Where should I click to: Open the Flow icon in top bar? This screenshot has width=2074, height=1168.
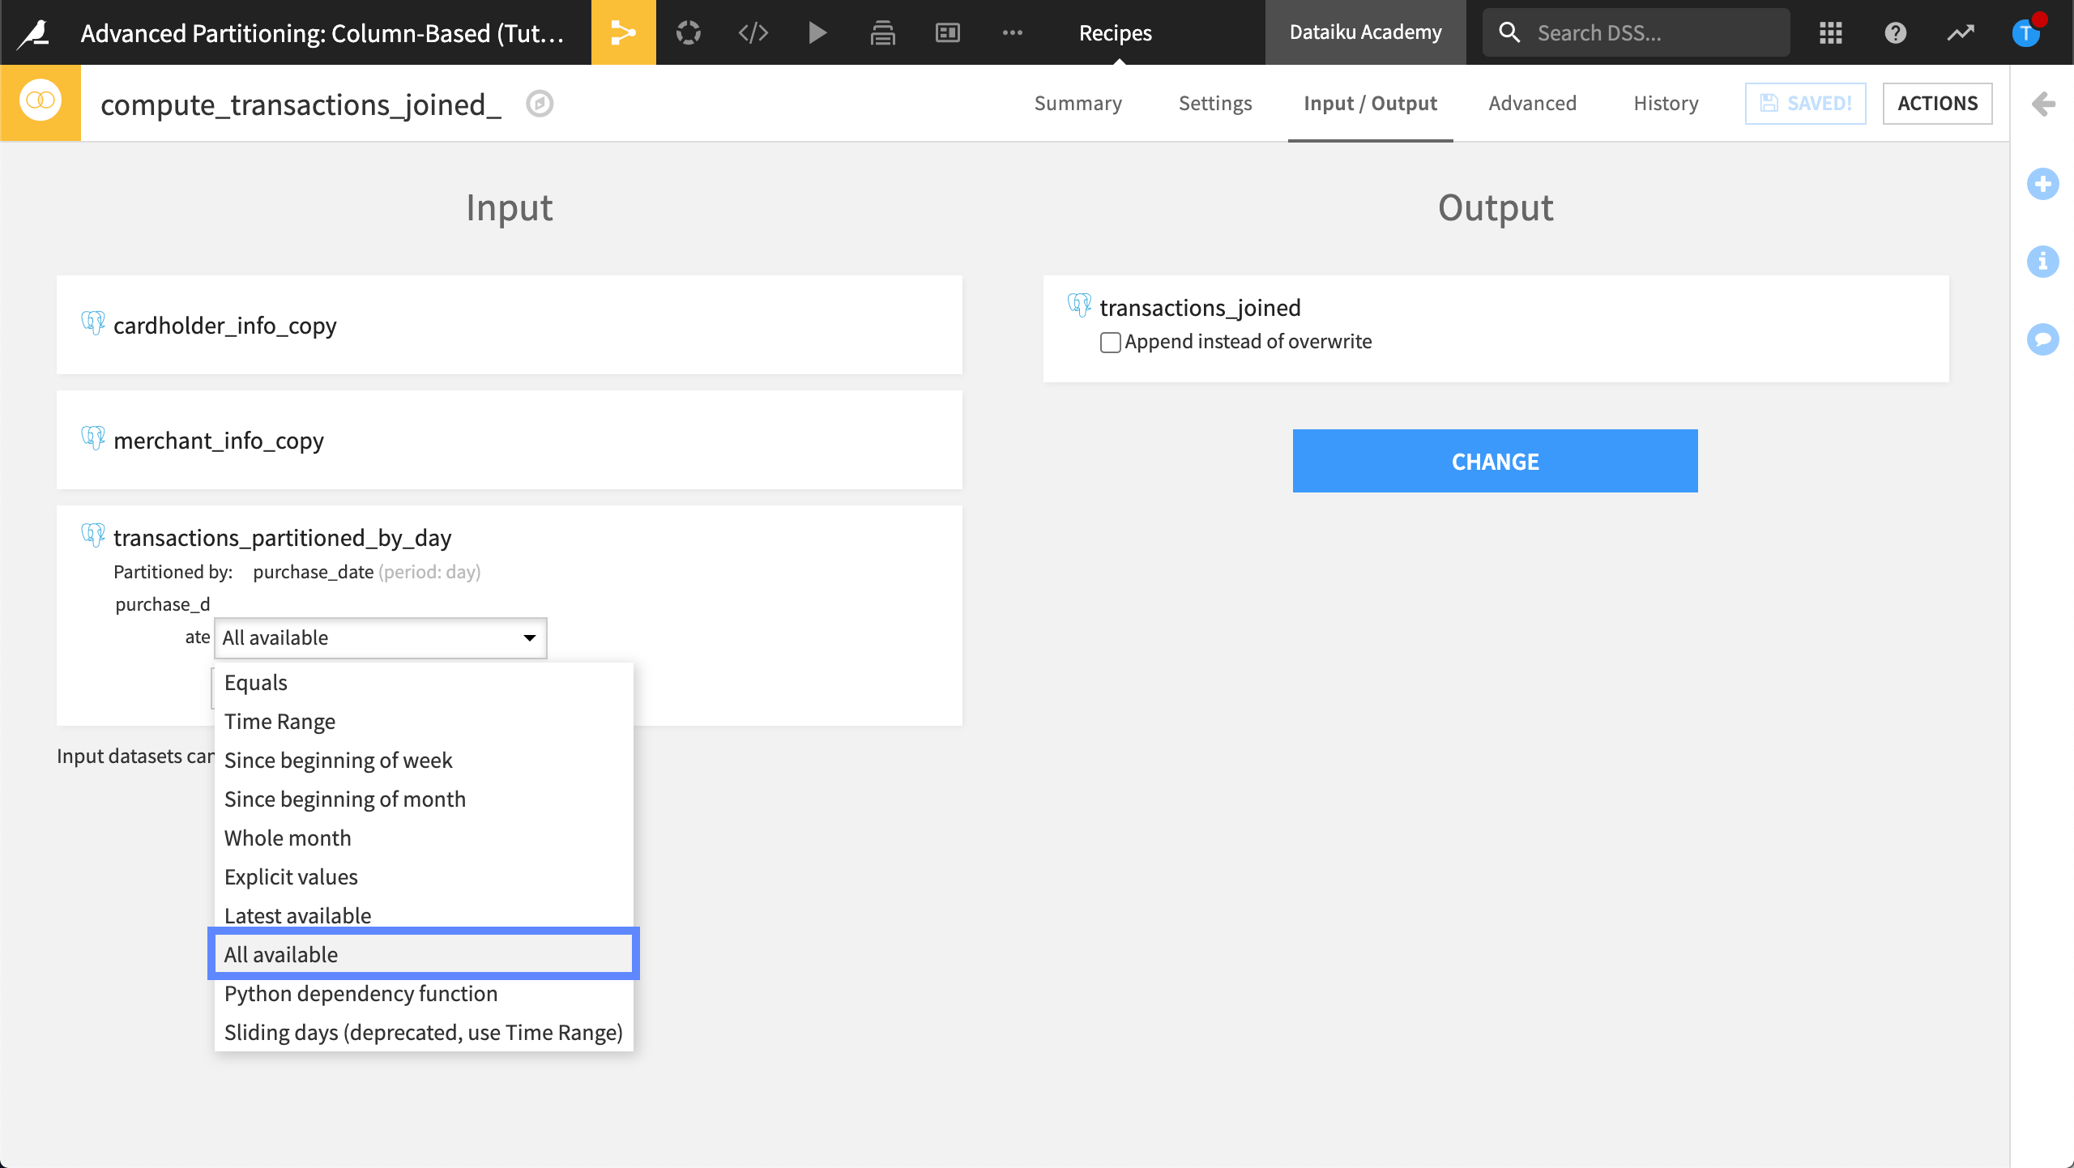623,32
